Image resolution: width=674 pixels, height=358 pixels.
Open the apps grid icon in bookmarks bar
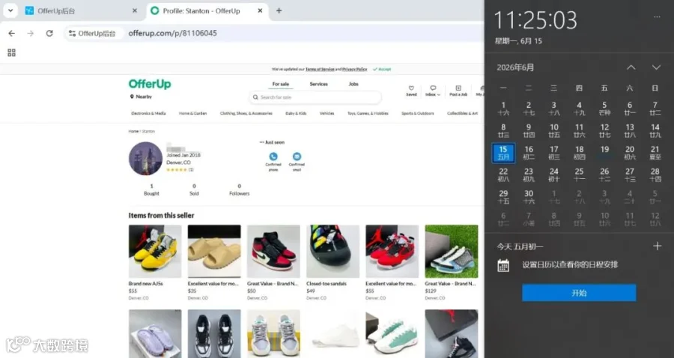[11, 52]
